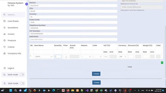Image resolution: width=166 pixels, height=93 pixels.
Task: Focus the sidebar Search field
Action: pos(13,14)
